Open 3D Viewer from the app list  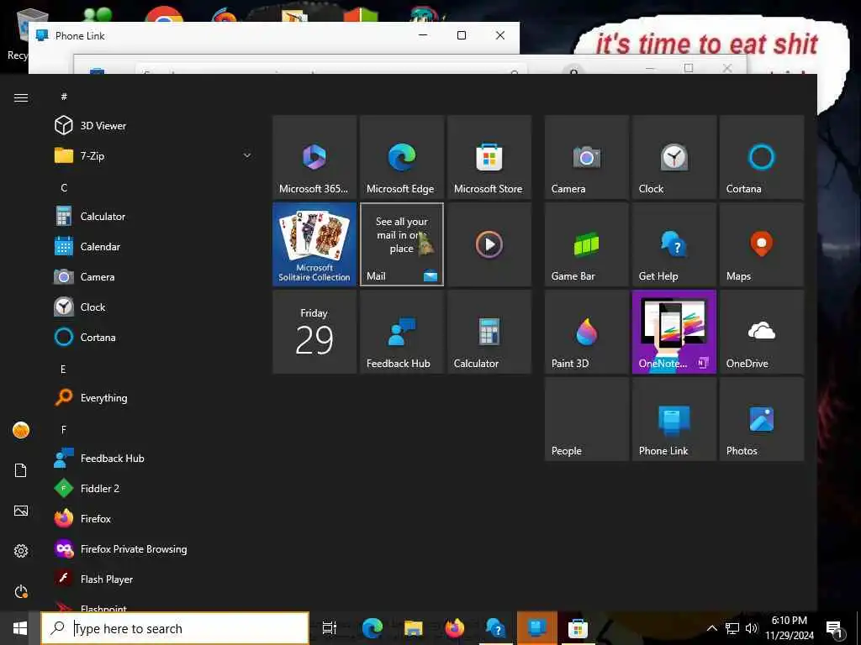click(154, 126)
